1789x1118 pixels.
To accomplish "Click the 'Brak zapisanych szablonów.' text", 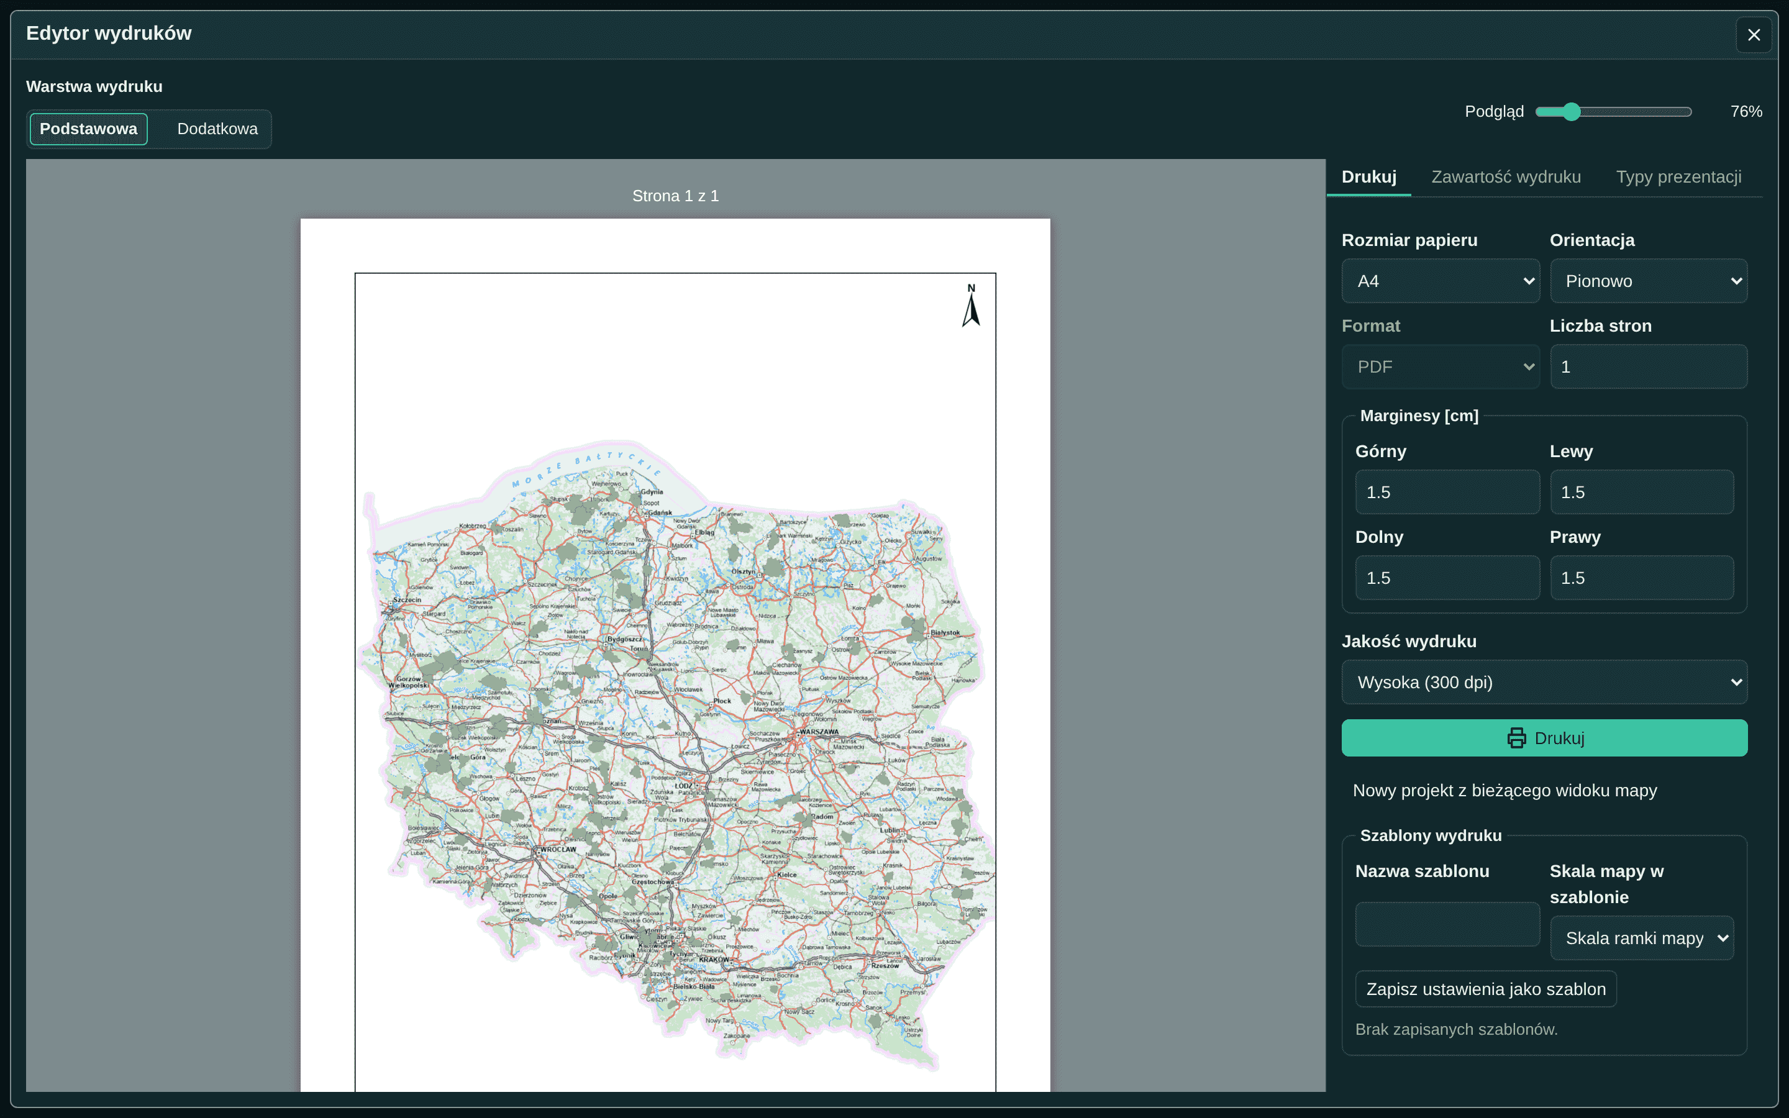I will tap(1455, 1029).
